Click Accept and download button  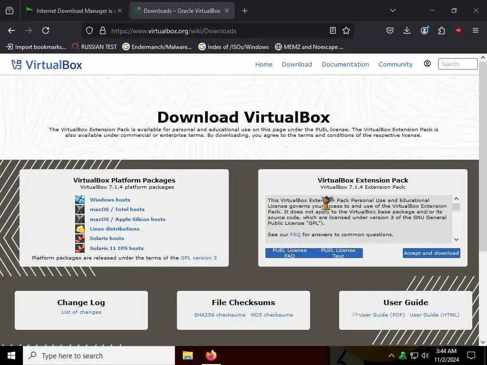pyautogui.click(x=431, y=253)
